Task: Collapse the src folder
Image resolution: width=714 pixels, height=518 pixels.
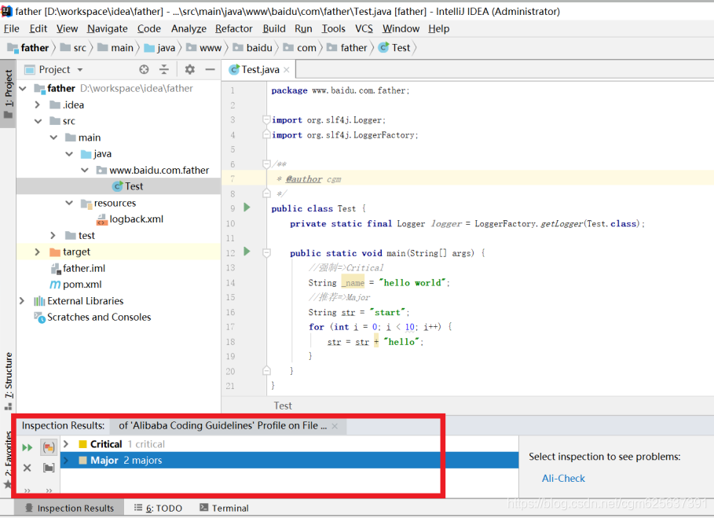Action: tap(38, 121)
